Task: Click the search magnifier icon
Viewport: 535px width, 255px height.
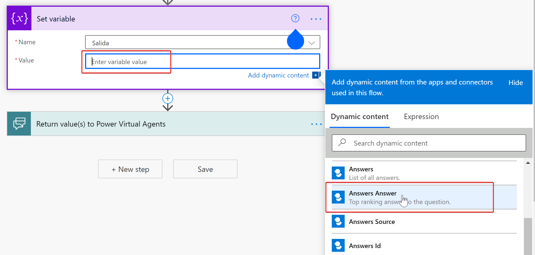Action: [342, 143]
